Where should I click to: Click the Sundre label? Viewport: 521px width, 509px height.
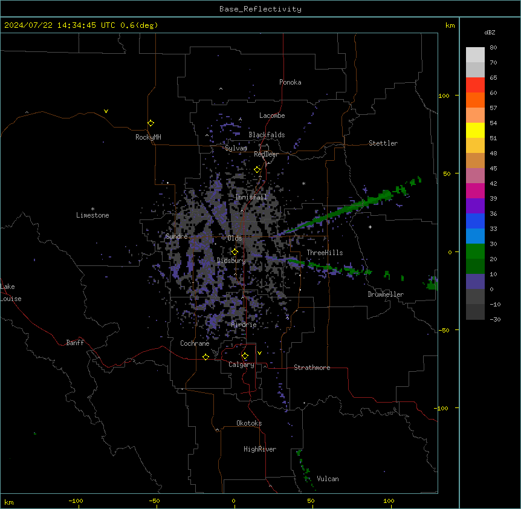(176, 236)
